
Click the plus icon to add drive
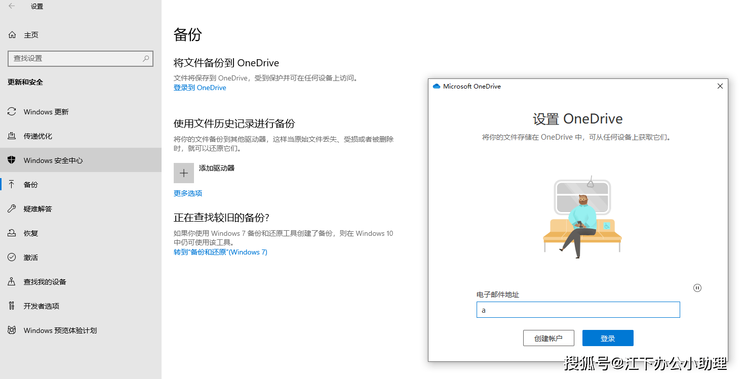184,173
